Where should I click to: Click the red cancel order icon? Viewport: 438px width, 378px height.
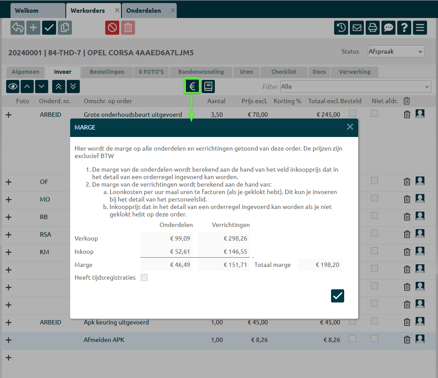click(112, 28)
